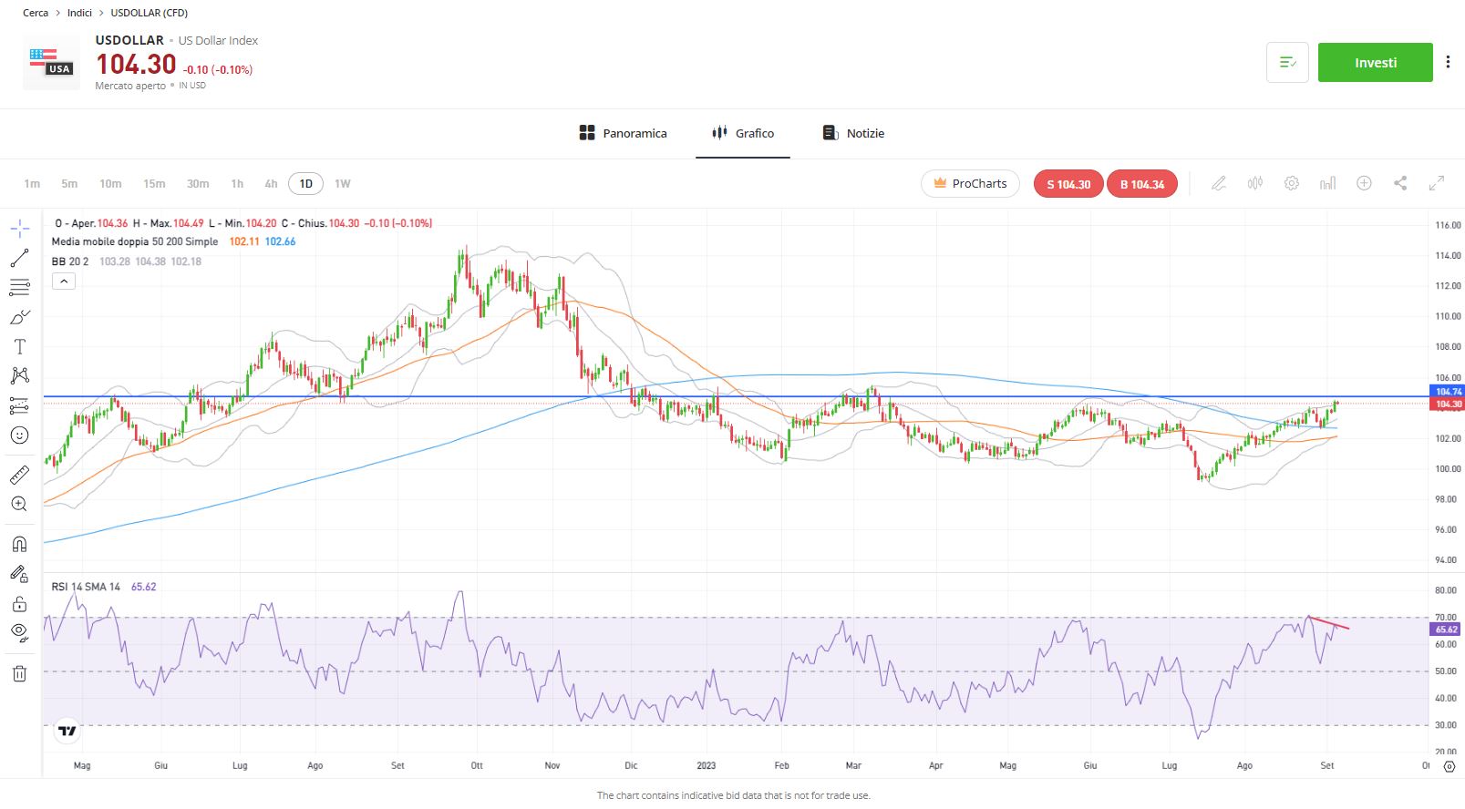Image resolution: width=1465 pixels, height=809 pixels.
Task: Click the 116.00 price scale label
Action: (x=1448, y=225)
